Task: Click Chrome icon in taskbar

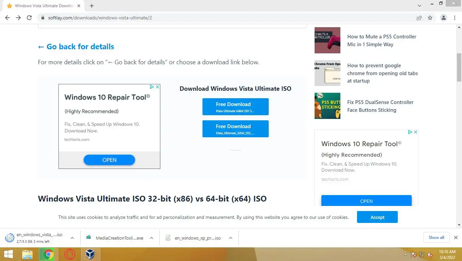Action: click(49, 254)
